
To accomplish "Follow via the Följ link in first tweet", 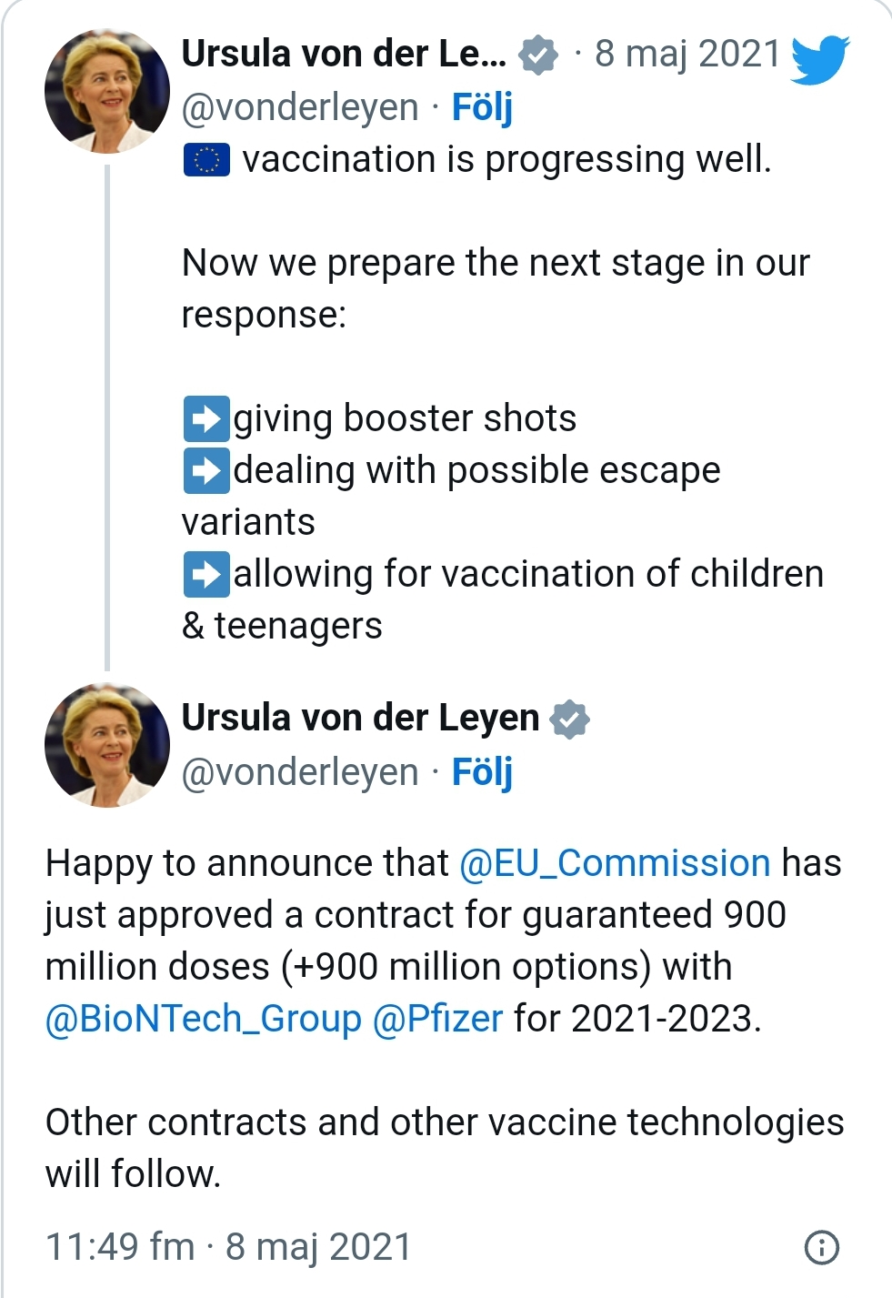I will pyautogui.click(x=482, y=108).
